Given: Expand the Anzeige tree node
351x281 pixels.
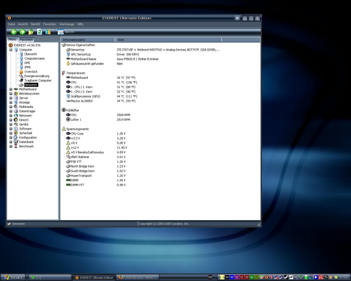Looking at the screenshot, I should click(11, 102).
